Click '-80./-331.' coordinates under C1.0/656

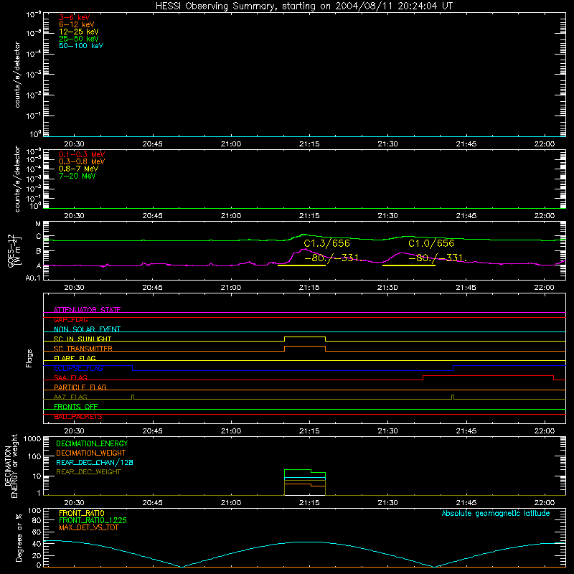438,258
